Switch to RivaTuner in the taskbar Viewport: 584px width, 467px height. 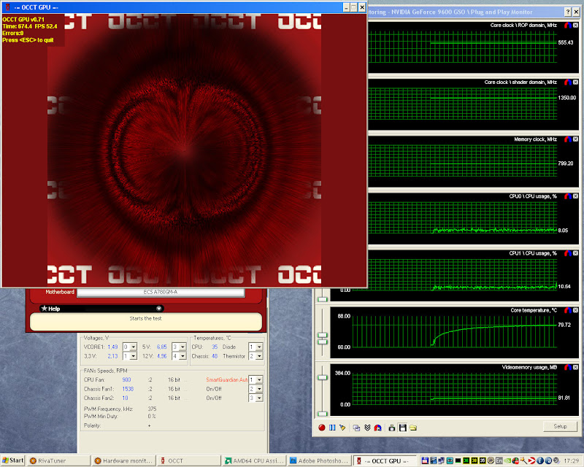pos(58,460)
